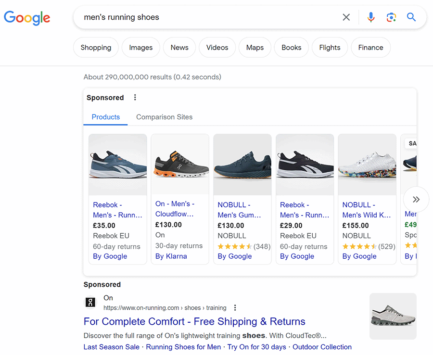Click By Google under the £29.00 Reebok
This screenshot has height=355, width=433.
click(x=297, y=256)
